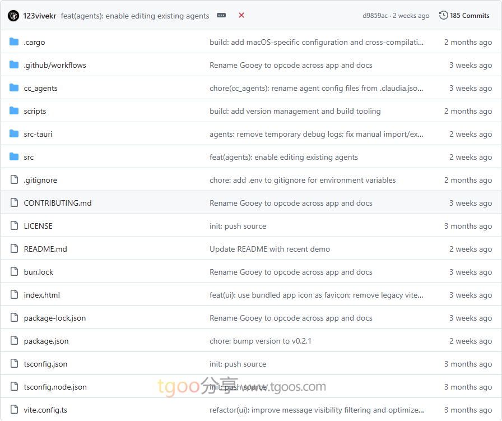502x421 pixels.
Task: Open the .github/workflows folder
Action: coord(55,65)
